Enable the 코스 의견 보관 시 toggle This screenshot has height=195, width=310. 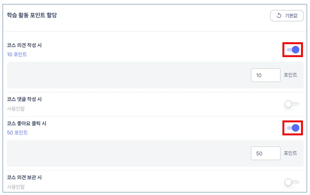[292, 182]
